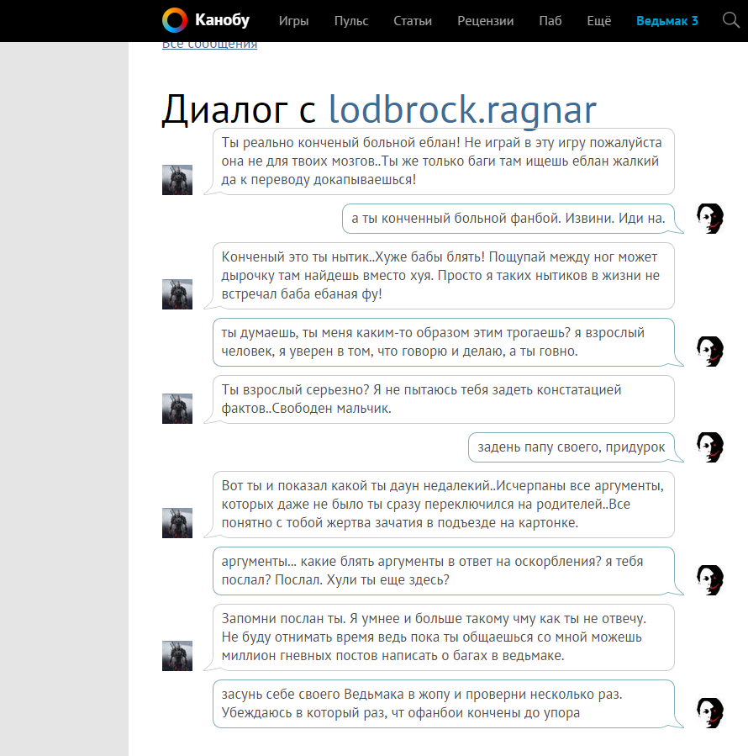This screenshot has height=756, width=748.
Task: Click face avatar beside 'засунь себе своего Ведьмака' message
Action: pos(710,712)
